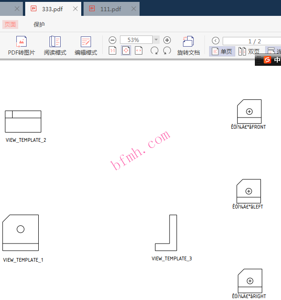The width and height of the screenshot is (281, 300).
Task: Click 旋转文档 rotate document button
Action: (189, 46)
